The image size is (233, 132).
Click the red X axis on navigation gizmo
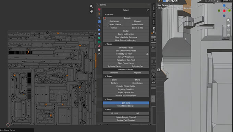coord(224,11)
